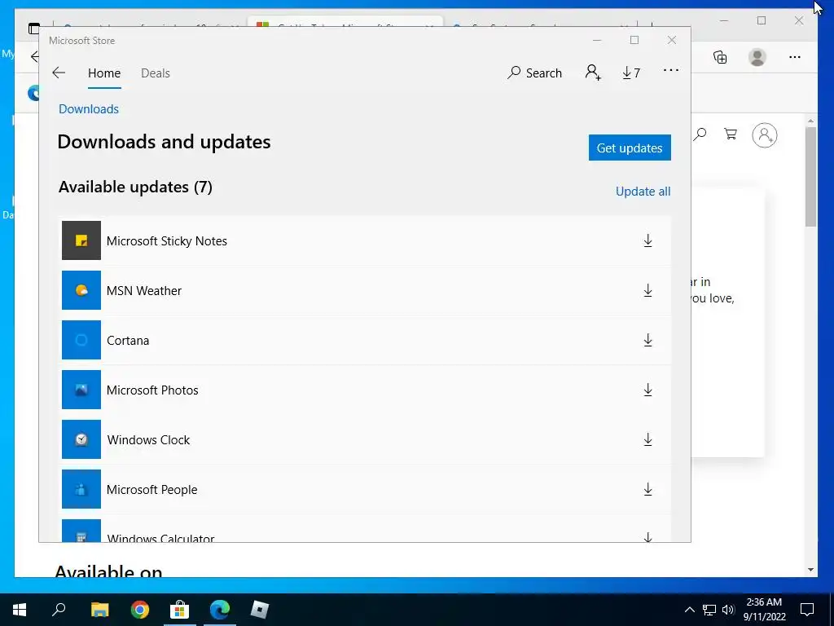Select the Microsoft Sticky Notes name
The image size is (834, 626).
pyautogui.click(x=167, y=241)
